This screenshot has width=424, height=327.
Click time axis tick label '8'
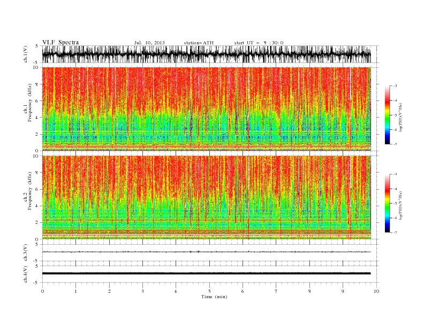coord(309,291)
